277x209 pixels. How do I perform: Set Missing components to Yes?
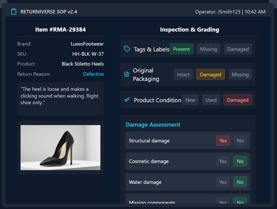coord(223,202)
